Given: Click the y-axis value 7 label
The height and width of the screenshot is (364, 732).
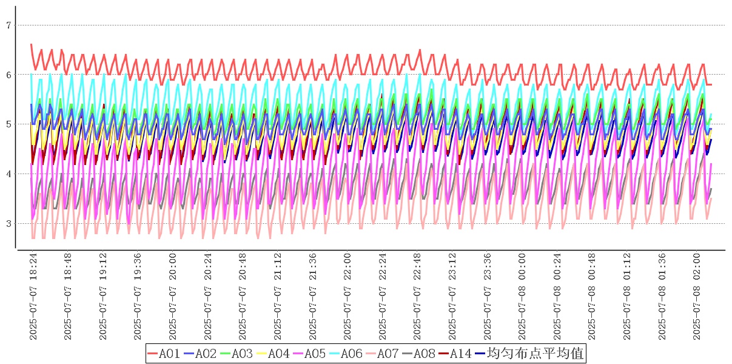Looking at the screenshot, I should pos(8,25).
